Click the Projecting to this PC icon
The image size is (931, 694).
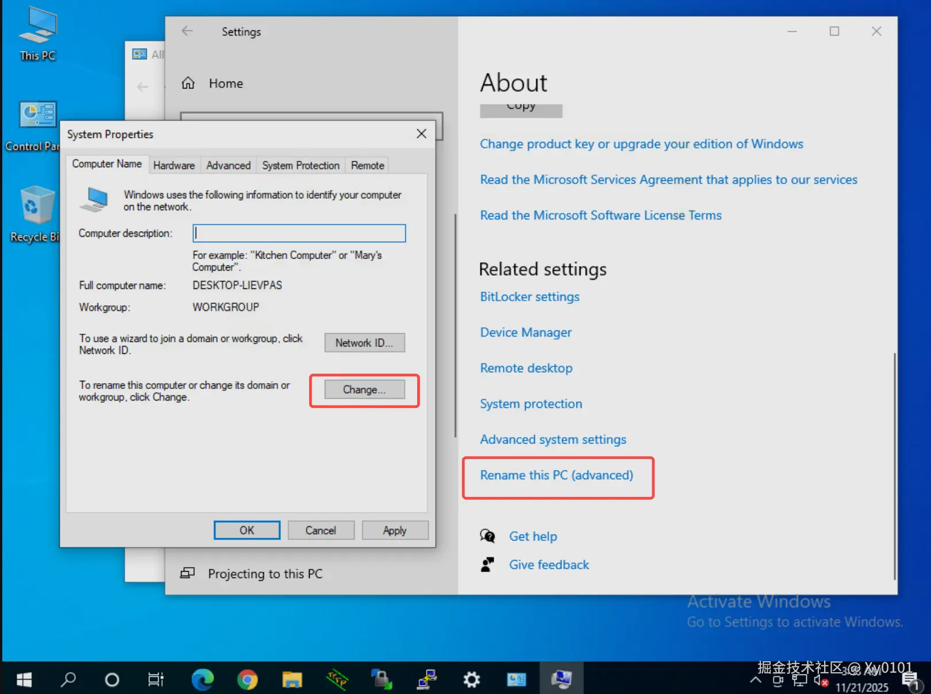coord(187,573)
